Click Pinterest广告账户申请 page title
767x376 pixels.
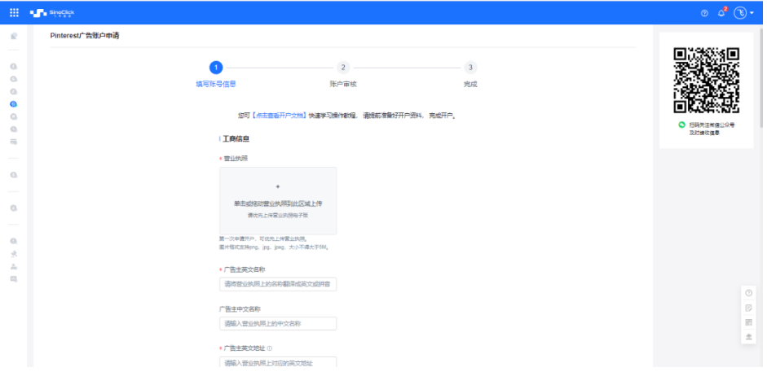pos(85,36)
